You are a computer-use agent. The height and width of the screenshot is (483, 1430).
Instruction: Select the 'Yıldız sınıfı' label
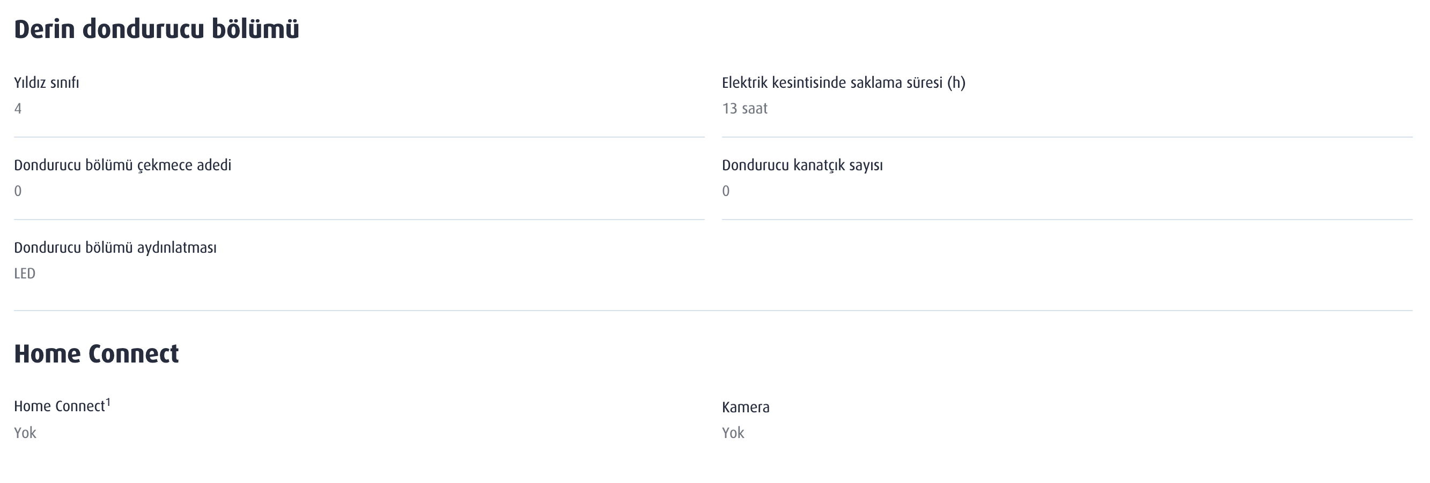point(47,82)
